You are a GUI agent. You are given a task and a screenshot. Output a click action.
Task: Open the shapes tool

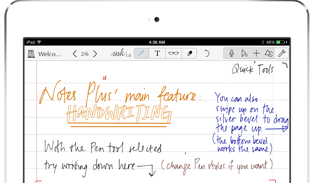(x=269, y=53)
